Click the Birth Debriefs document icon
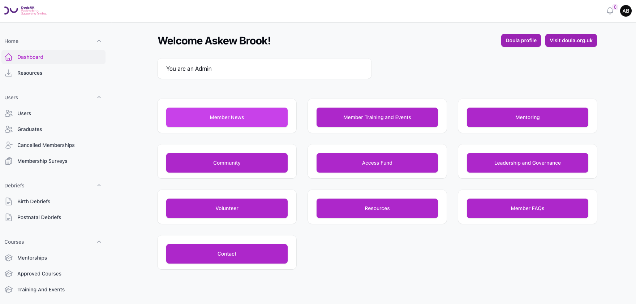 point(9,201)
